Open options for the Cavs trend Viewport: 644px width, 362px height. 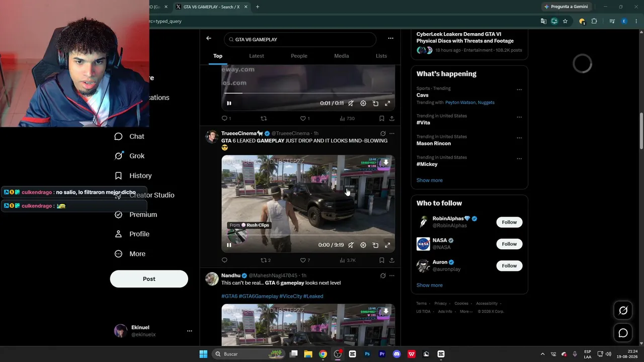(x=519, y=90)
